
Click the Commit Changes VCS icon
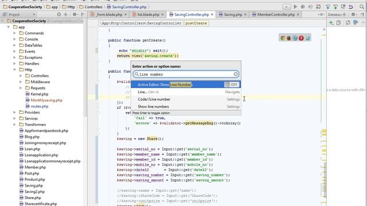(x=335, y=7)
